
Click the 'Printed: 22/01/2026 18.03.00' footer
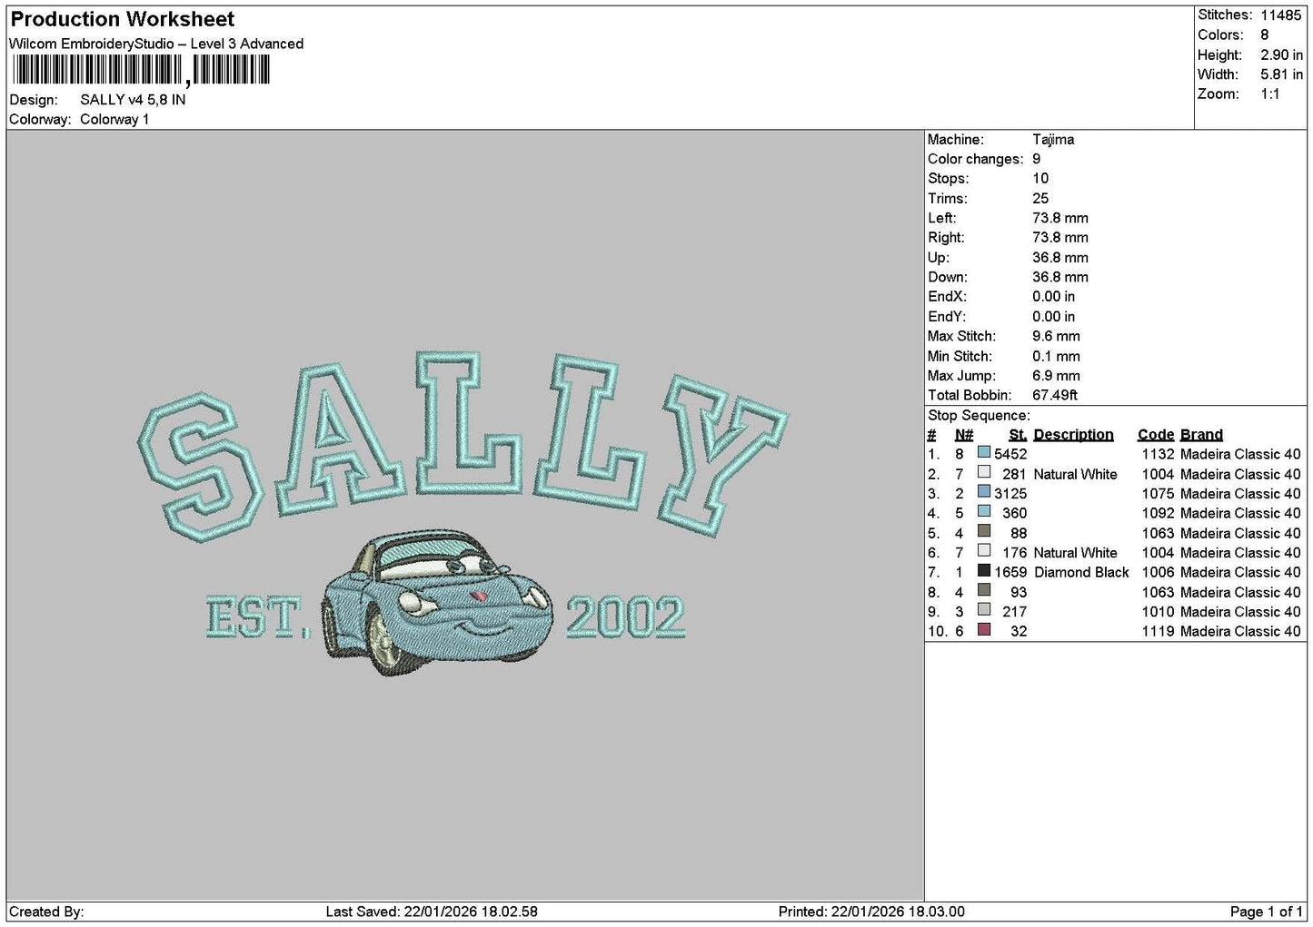[x=871, y=912]
